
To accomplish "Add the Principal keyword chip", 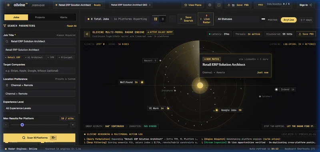I will pos(66,57).
